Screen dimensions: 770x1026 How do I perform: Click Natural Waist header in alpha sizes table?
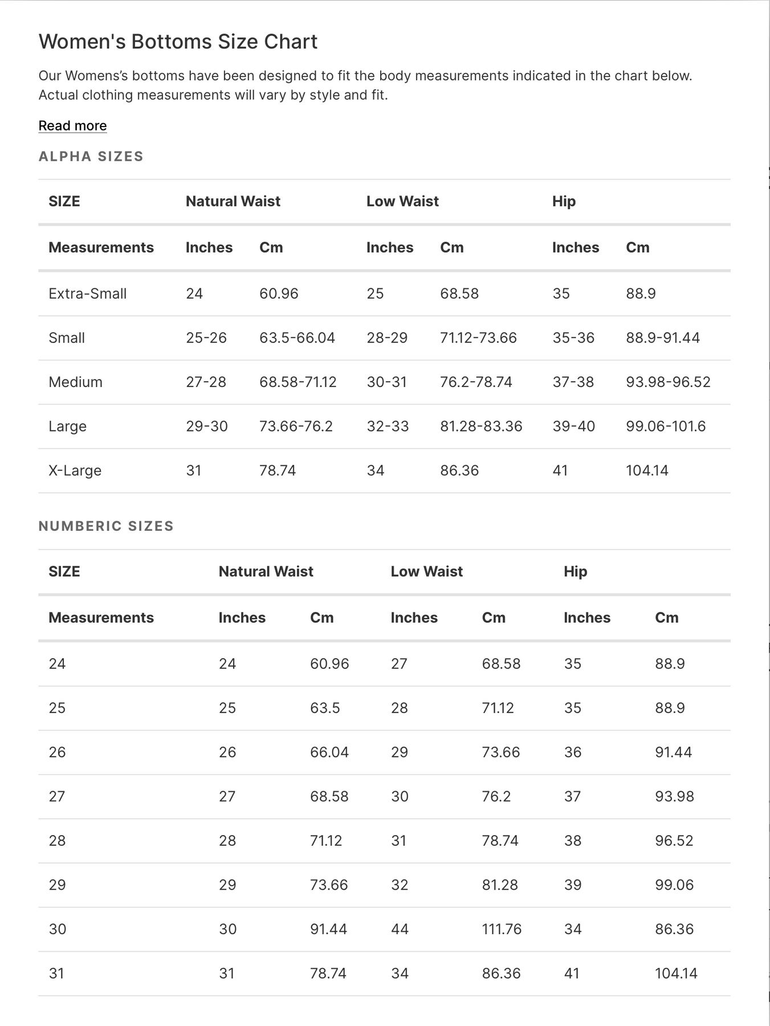click(233, 201)
